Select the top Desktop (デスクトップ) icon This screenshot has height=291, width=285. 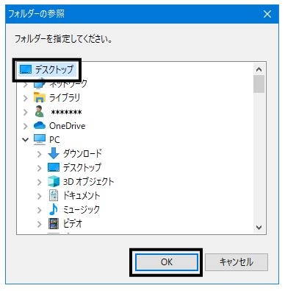[26, 69]
